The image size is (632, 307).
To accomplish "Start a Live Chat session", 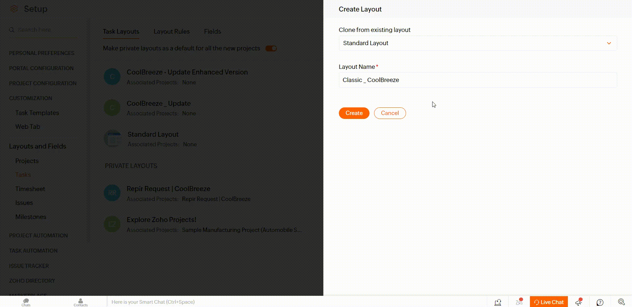I will pyautogui.click(x=549, y=302).
